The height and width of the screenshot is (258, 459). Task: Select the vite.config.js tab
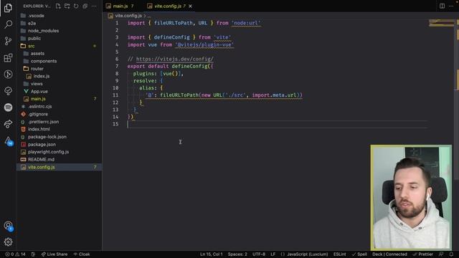pyautogui.click(x=167, y=6)
